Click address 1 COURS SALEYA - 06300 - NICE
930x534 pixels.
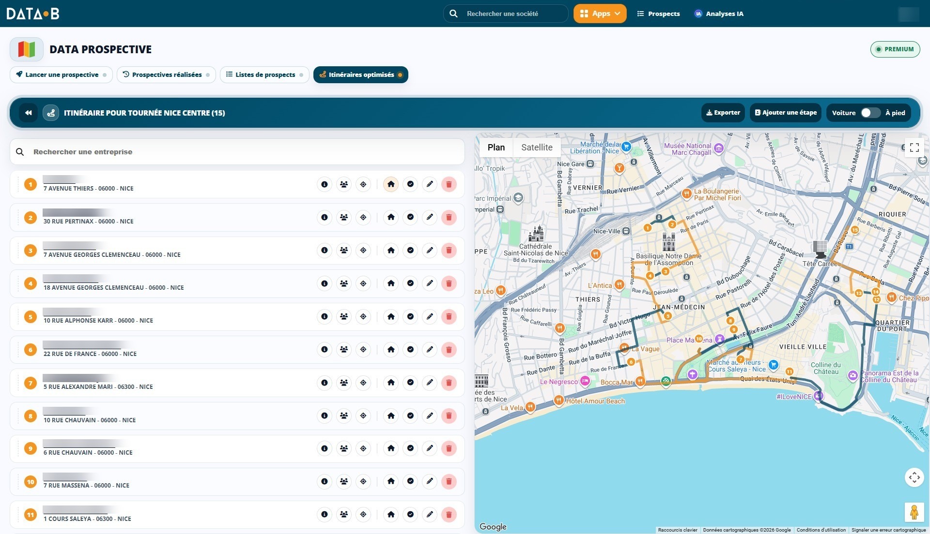[x=87, y=519]
